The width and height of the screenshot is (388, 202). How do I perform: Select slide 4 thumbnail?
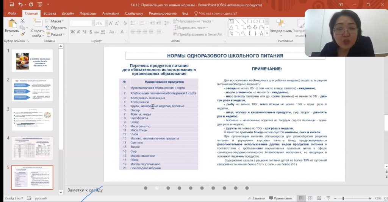tap(32, 148)
